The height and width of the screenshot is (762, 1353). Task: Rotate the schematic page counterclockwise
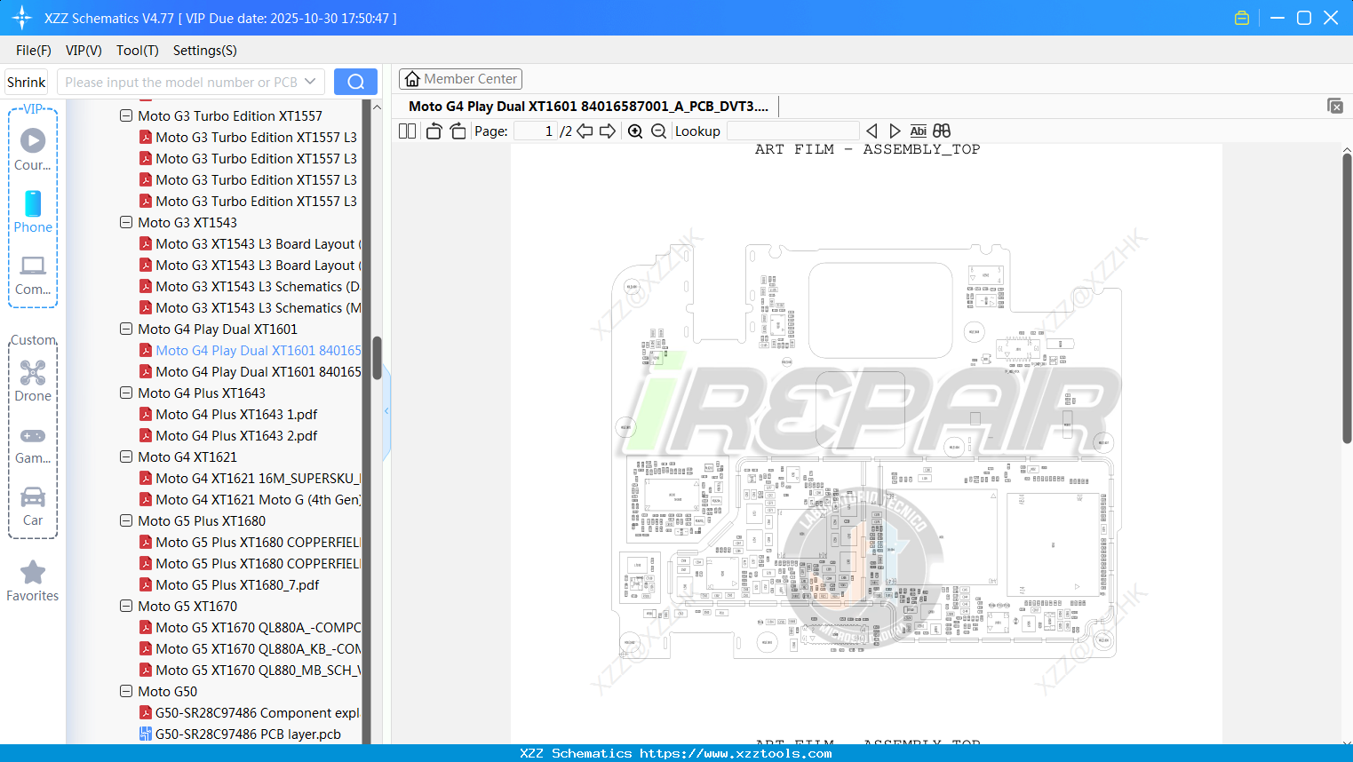433,130
